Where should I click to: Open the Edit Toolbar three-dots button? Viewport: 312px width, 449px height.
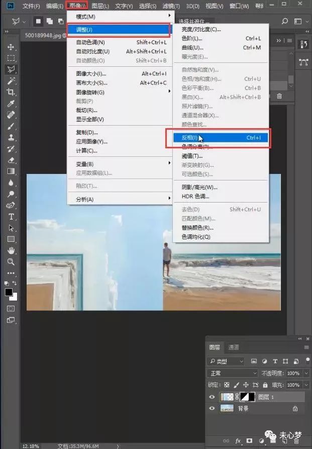pyautogui.click(x=11, y=273)
